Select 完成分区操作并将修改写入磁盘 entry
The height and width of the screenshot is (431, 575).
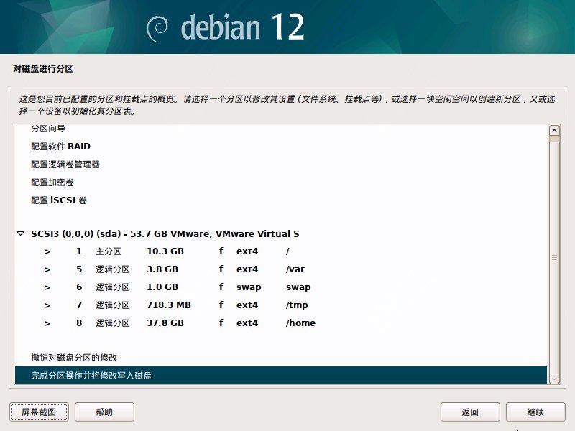(x=91, y=376)
